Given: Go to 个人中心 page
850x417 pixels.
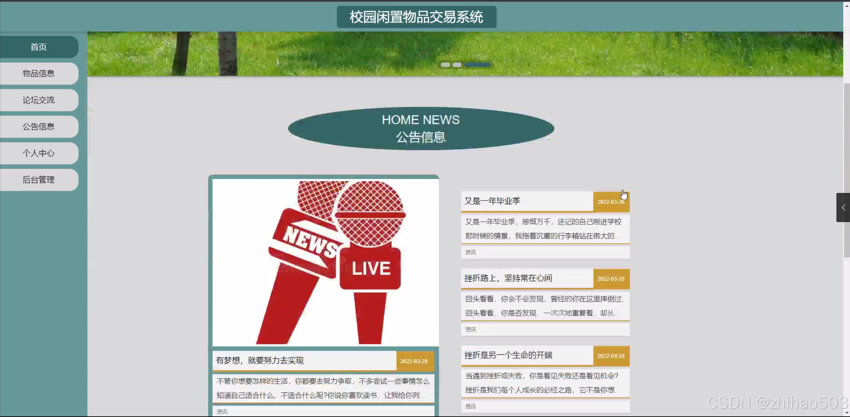Looking at the screenshot, I should [x=39, y=153].
